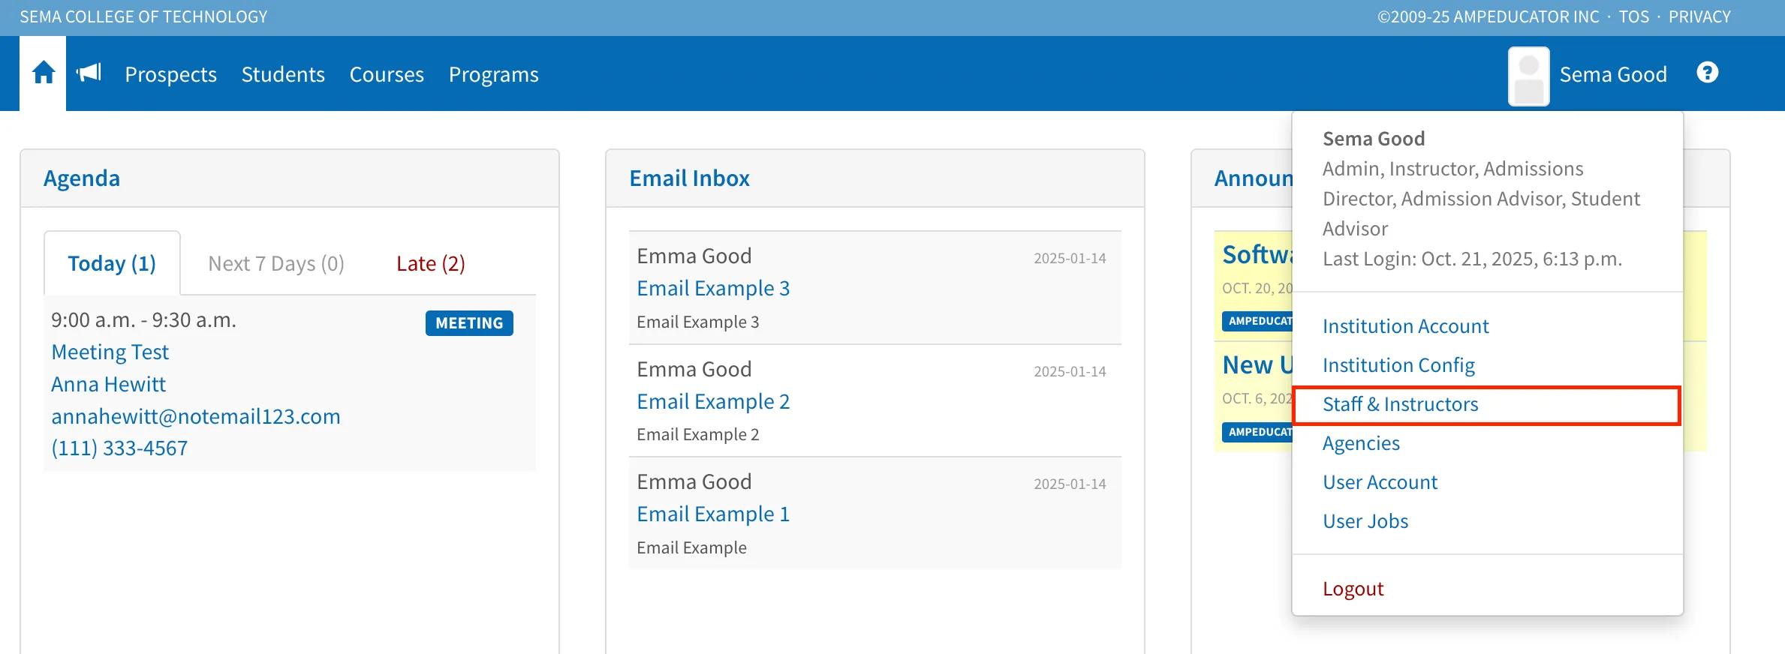Screen dimensions: 1785x654
Task: Switch to the Late (2) agenda tab
Action: click(x=431, y=263)
